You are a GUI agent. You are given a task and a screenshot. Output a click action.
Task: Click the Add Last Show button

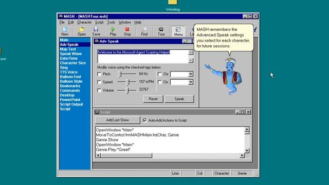click(118, 120)
